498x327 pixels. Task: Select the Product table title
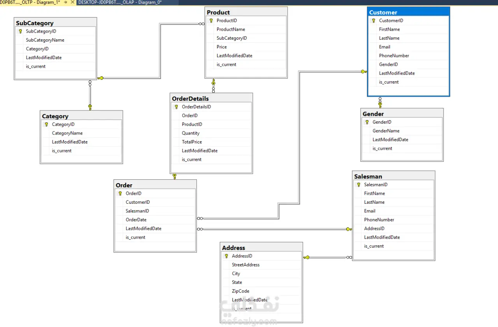pos(218,12)
